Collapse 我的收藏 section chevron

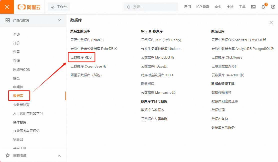click(x=59, y=156)
